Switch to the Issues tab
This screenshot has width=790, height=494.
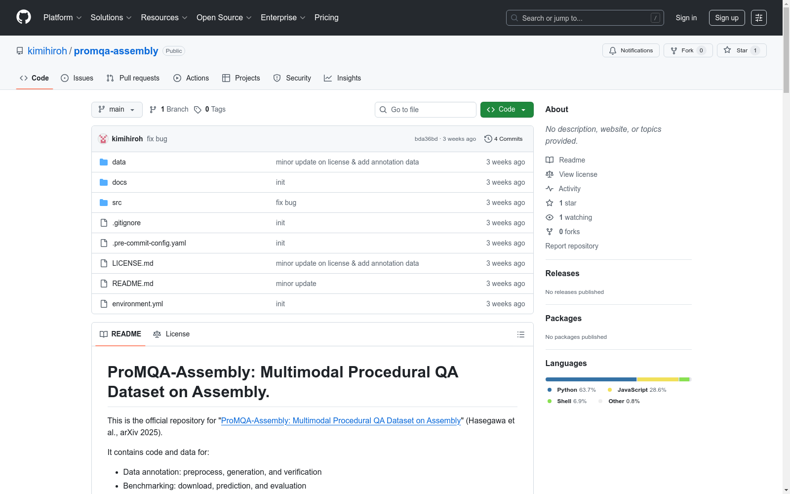[77, 78]
